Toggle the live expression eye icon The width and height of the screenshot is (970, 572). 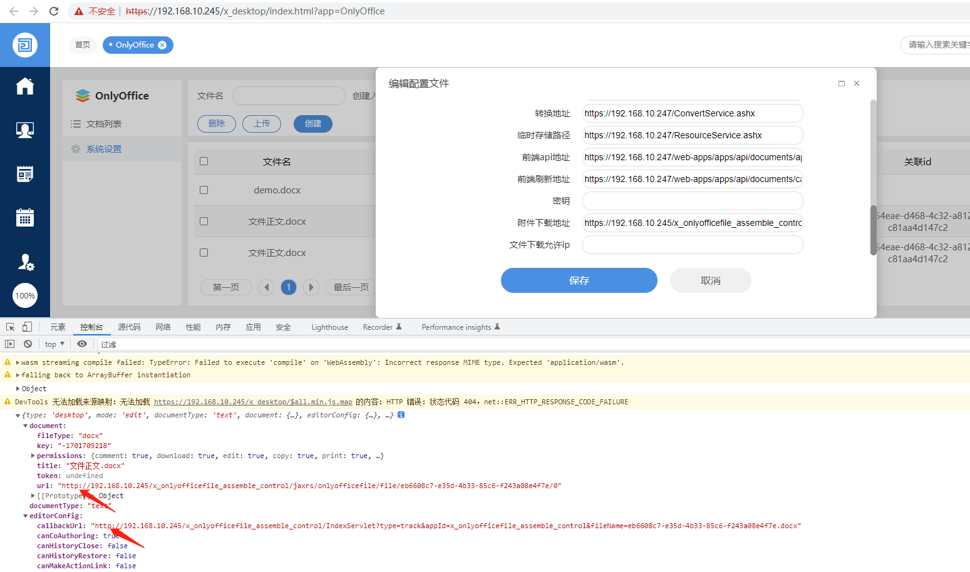point(82,344)
